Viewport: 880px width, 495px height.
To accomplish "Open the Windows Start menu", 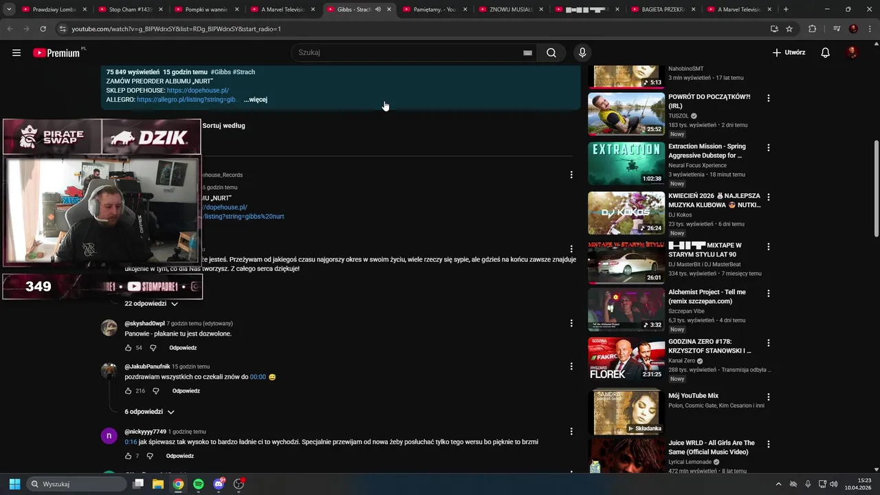I will point(14,484).
